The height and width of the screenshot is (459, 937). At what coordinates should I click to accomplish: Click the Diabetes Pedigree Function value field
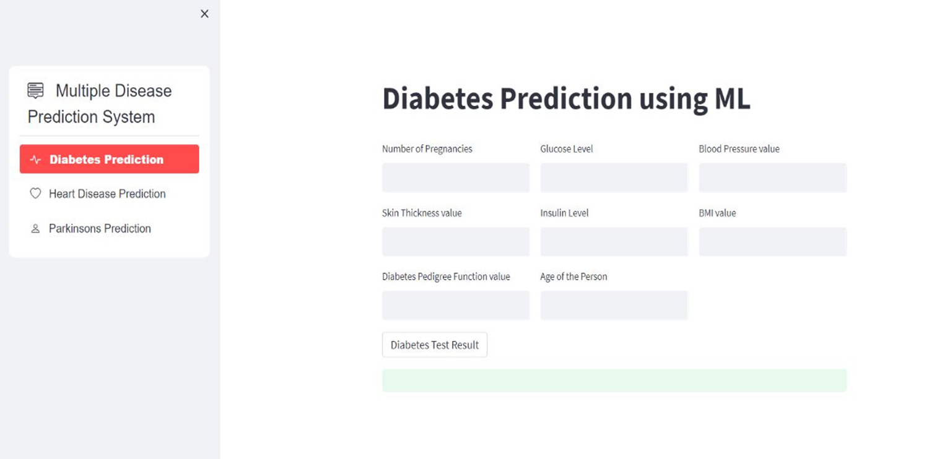click(455, 305)
